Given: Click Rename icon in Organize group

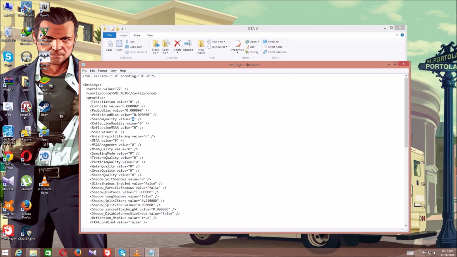Looking at the screenshot, I should (188, 44).
